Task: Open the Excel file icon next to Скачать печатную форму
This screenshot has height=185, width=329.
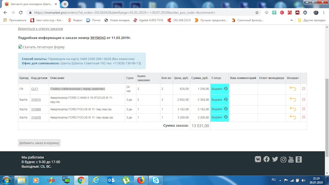Action: pyautogui.click(x=20, y=47)
